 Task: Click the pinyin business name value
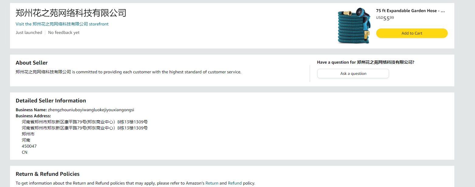[91, 110]
